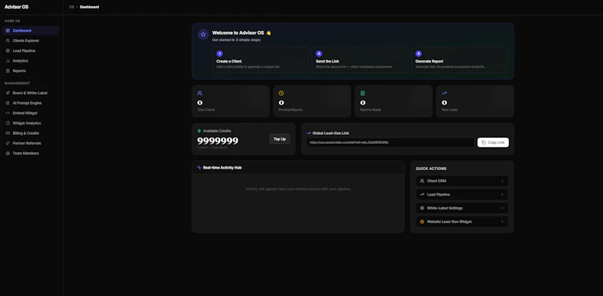Viewport: 603px width, 296px height.
Task: Click the New Leads trend icon
Action: coord(444,93)
